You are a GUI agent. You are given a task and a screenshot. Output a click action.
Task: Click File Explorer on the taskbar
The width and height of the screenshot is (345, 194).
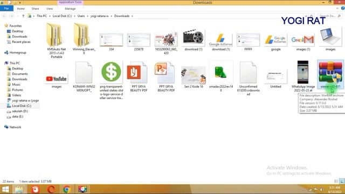pyautogui.click(x=19, y=189)
